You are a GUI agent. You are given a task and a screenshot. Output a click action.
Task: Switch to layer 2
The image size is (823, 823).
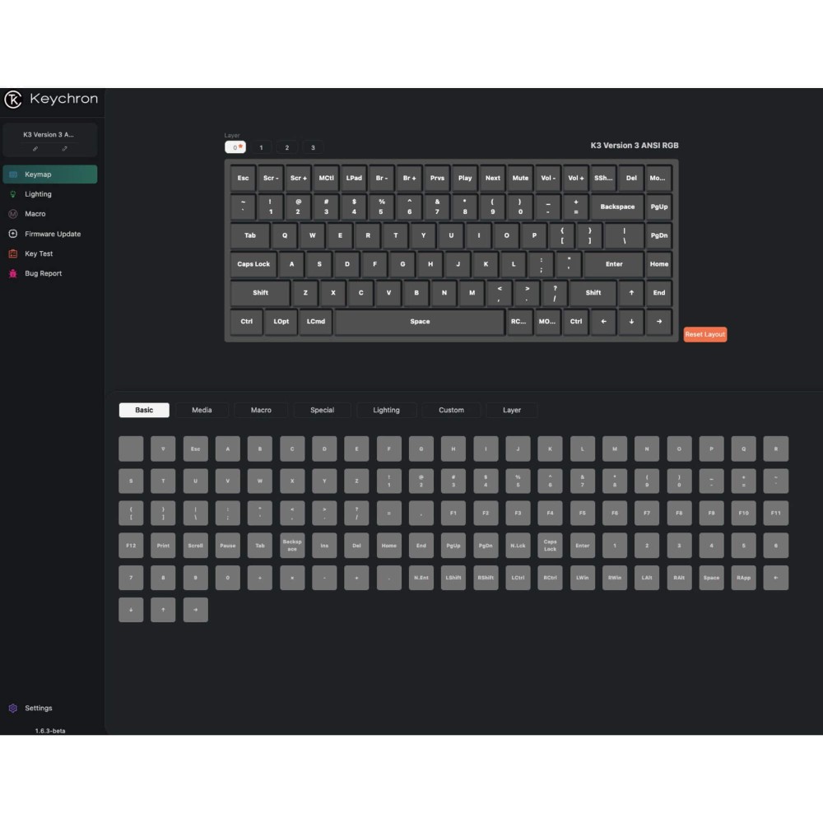(287, 147)
